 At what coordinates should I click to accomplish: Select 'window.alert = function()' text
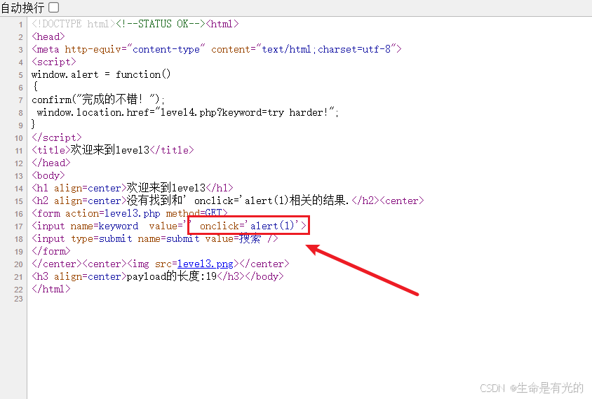point(101,74)
